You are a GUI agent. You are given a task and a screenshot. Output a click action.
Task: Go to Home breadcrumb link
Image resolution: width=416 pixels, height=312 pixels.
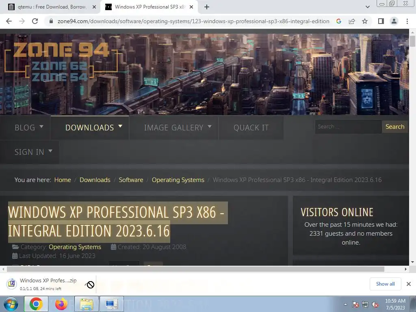63,180
